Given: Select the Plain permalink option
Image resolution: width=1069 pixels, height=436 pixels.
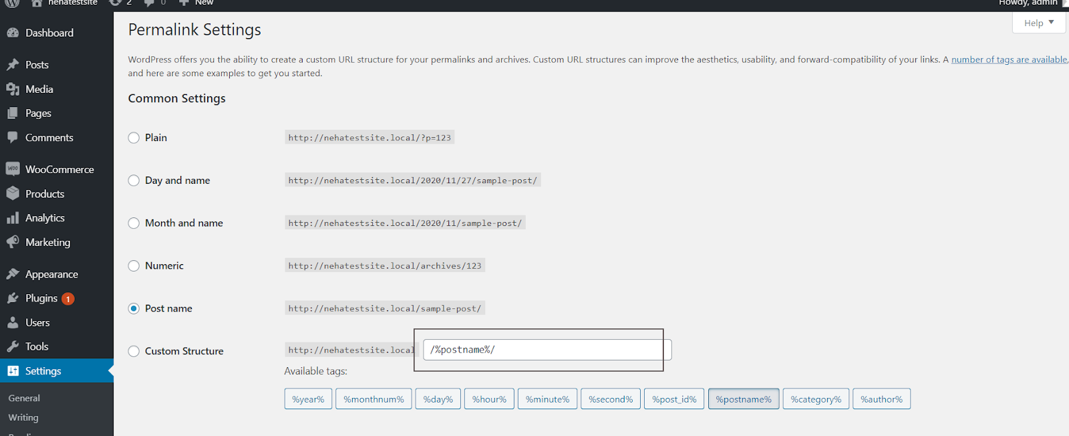Looking at the screenshot, I should [x=134, y=138].
